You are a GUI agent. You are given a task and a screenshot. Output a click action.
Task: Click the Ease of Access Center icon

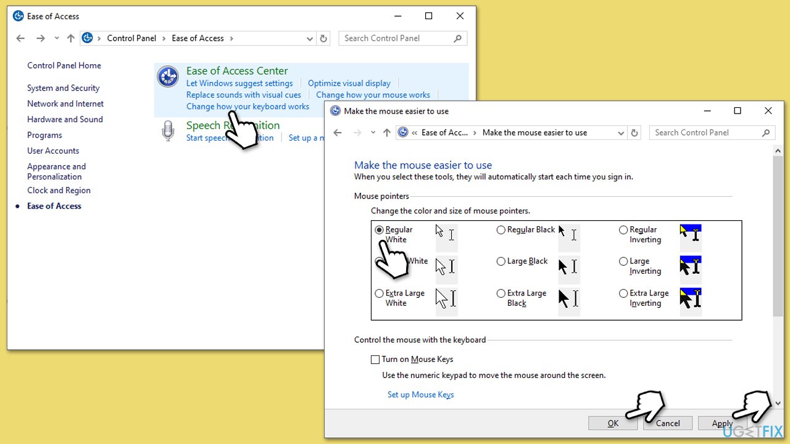tap(168, 77)
